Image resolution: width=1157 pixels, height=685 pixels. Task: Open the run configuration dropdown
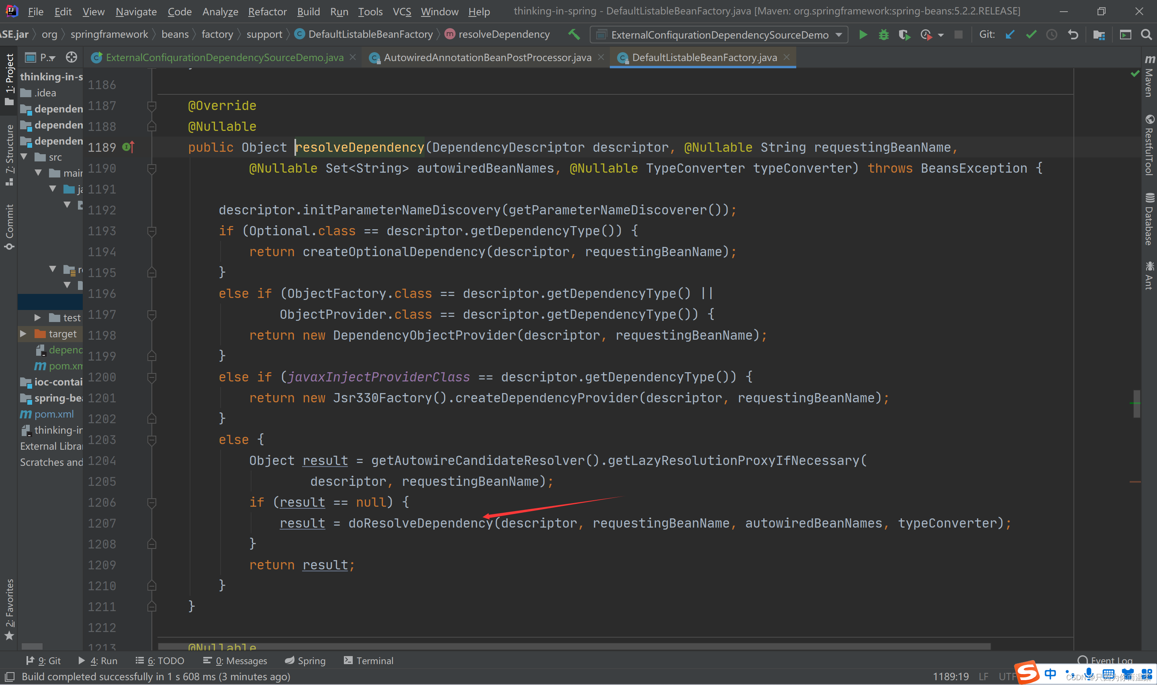719,35
